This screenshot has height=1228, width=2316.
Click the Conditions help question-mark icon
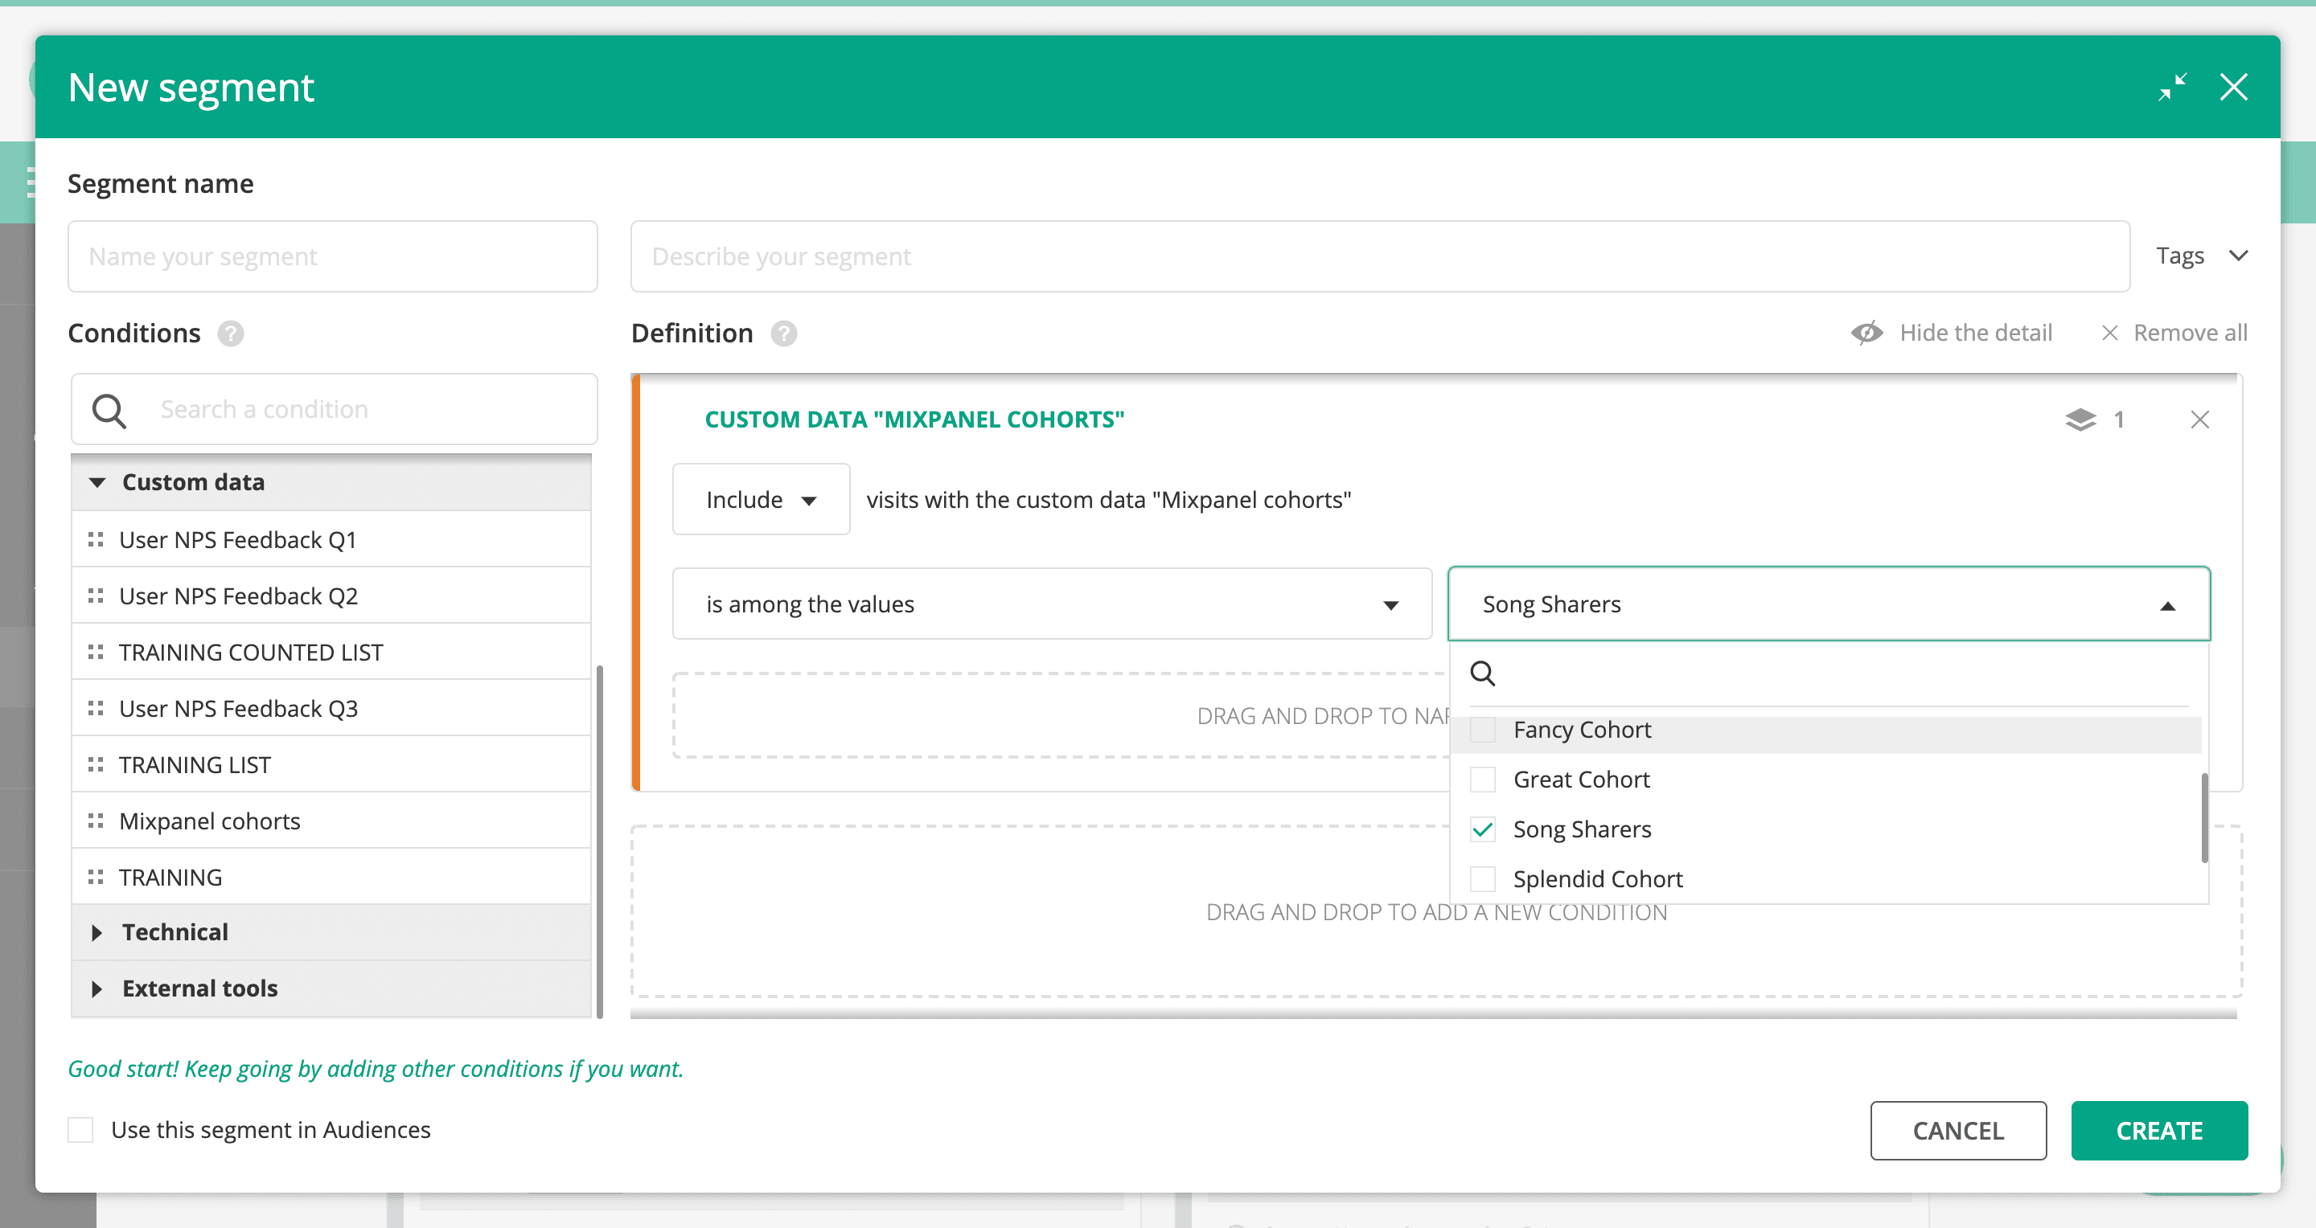tap(231, 334)
